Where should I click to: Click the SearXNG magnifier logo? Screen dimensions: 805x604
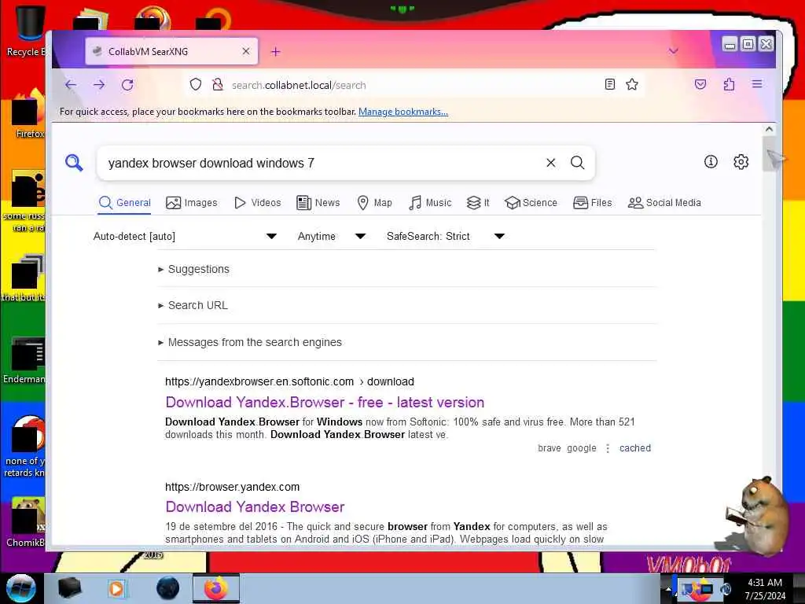pyautogui.click(x=74, y=163)
